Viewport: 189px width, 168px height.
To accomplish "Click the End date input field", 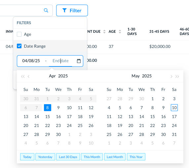I will coord(60,61).
